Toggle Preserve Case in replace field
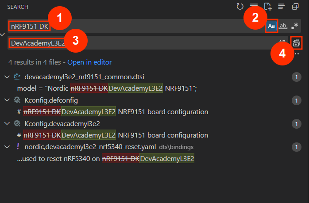The width and height of the screenshot is (309, 203). pos(282,42)
